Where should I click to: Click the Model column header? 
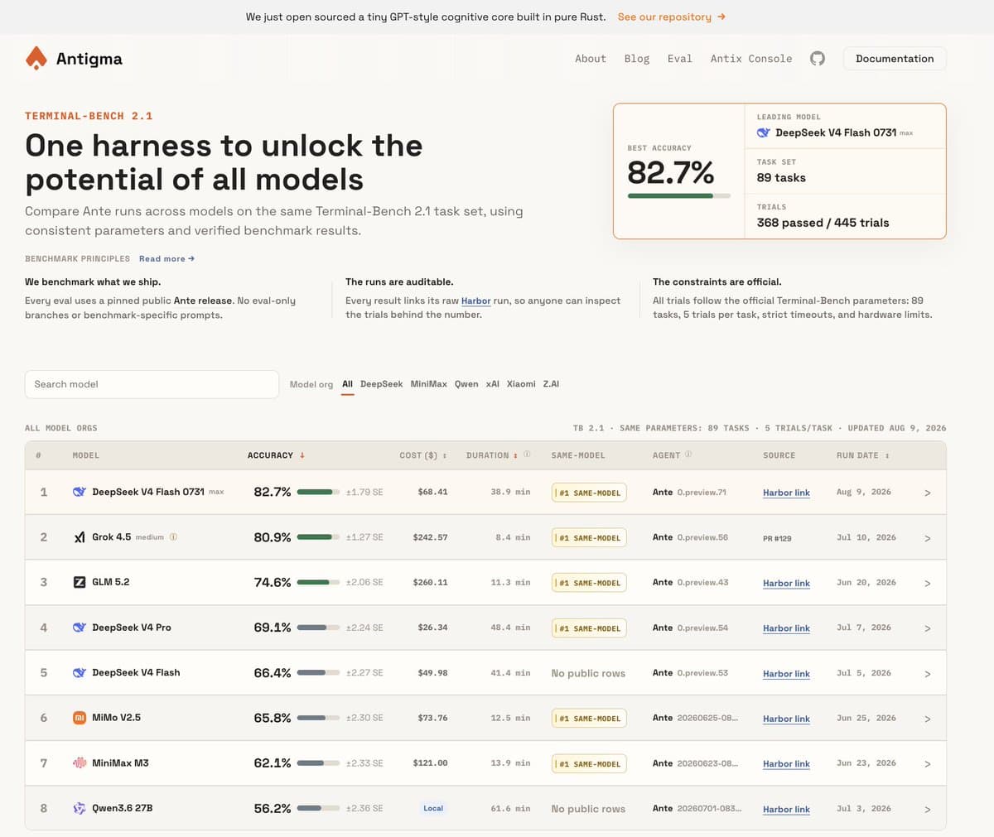(x=85, y=455)
